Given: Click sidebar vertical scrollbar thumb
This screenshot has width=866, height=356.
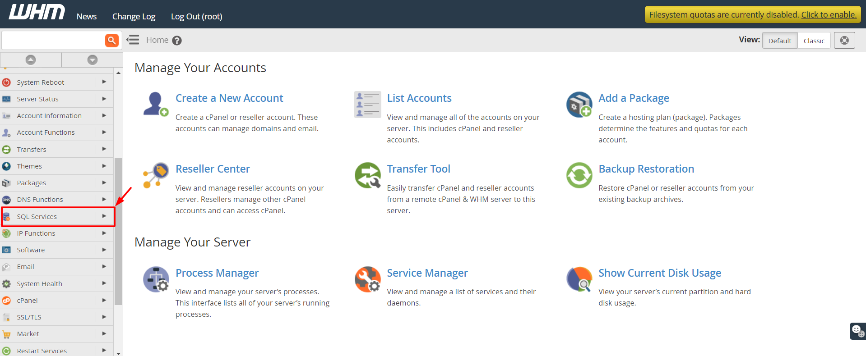Looking at the screenshot, I should point(118,232).
